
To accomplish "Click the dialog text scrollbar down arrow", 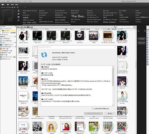I will click(x=113, y=105).
